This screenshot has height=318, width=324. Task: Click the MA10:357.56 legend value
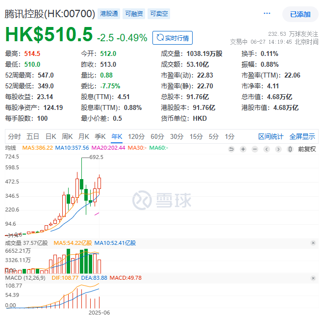[x=72, y=148]
